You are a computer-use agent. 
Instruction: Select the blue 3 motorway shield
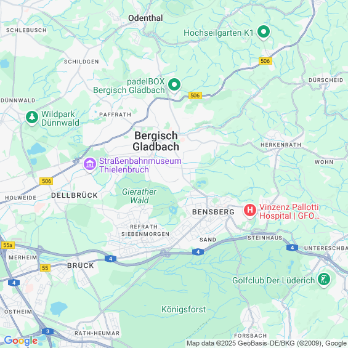point(47,331)
